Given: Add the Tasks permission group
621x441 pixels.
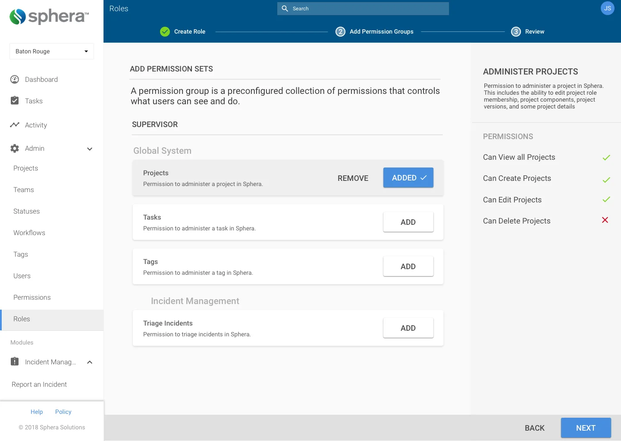Looking at the screenshot, I should (408, 222).
